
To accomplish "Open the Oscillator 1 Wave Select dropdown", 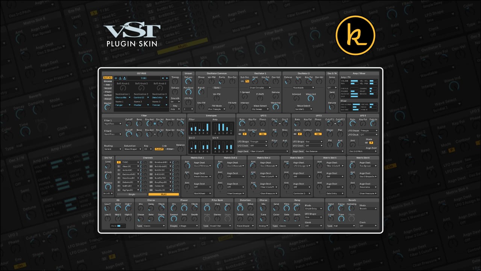I will pos(260,109).
